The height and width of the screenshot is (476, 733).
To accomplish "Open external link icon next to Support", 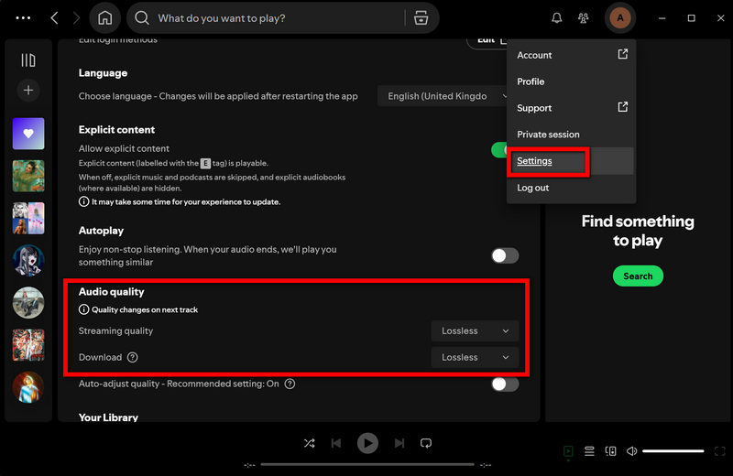I will click(x=623, y=107).
